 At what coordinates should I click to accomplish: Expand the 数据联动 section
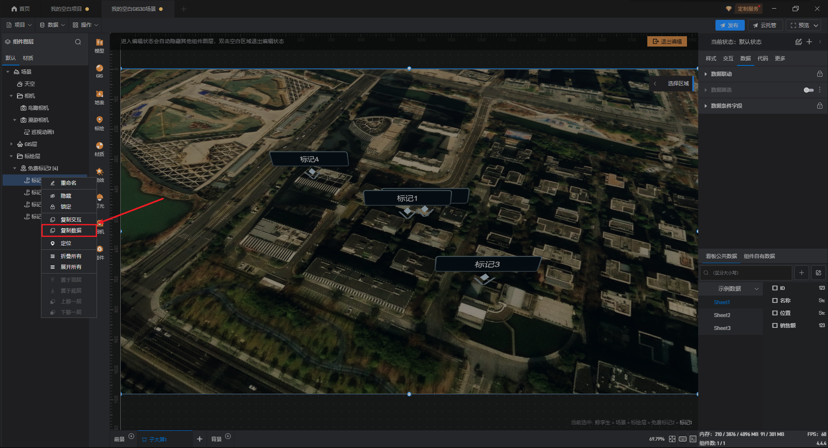click(x=706, y=74)
